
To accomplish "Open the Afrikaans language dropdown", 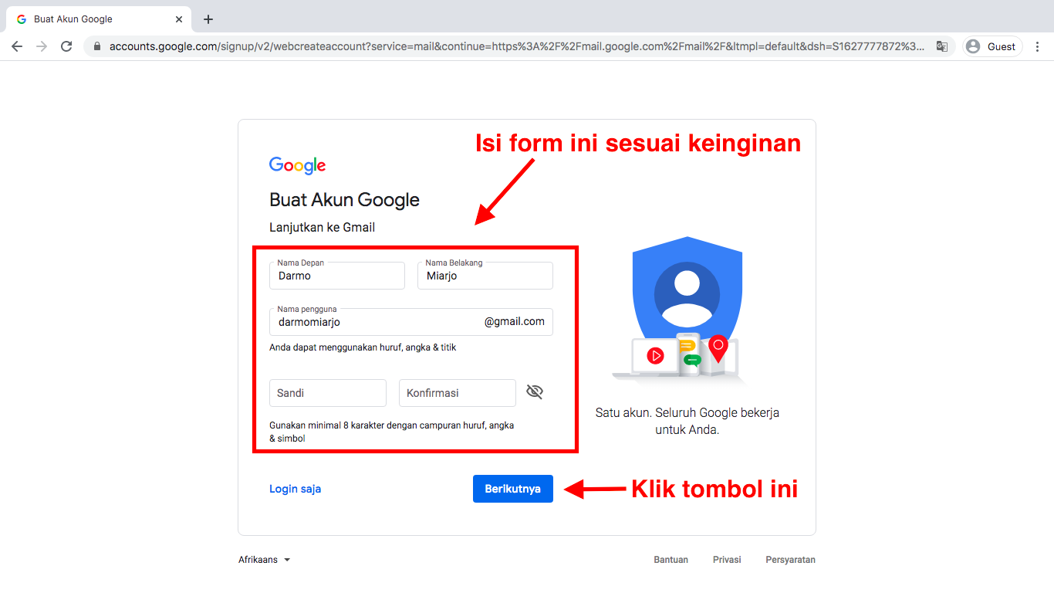I will (x=265, y=560).
